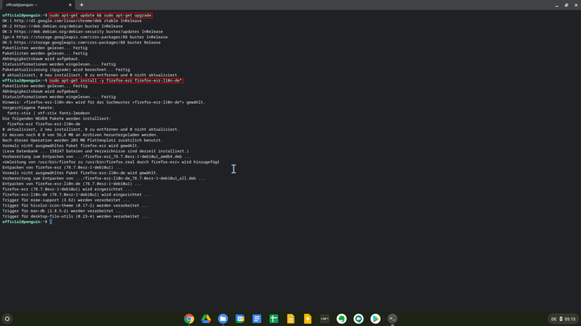
Task: Click the 'sudo apt-get install -y firefox-esr' command
Action: pyautogui.click(x=116, y=80)
